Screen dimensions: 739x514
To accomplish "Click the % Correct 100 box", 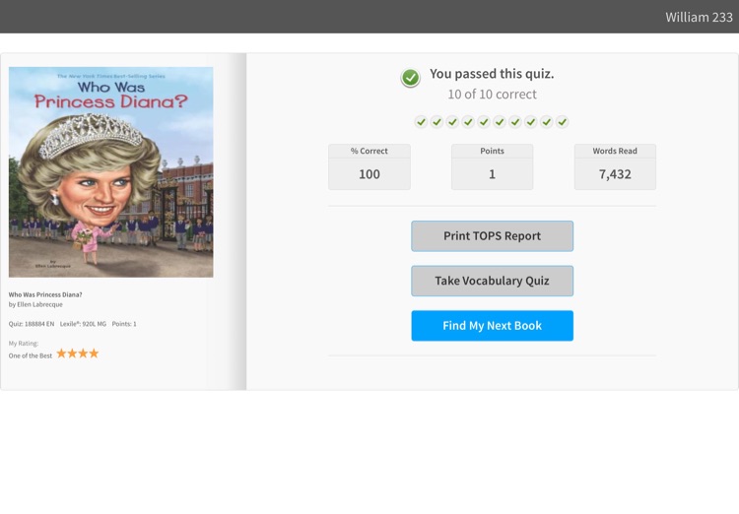I will click(369, 166).
